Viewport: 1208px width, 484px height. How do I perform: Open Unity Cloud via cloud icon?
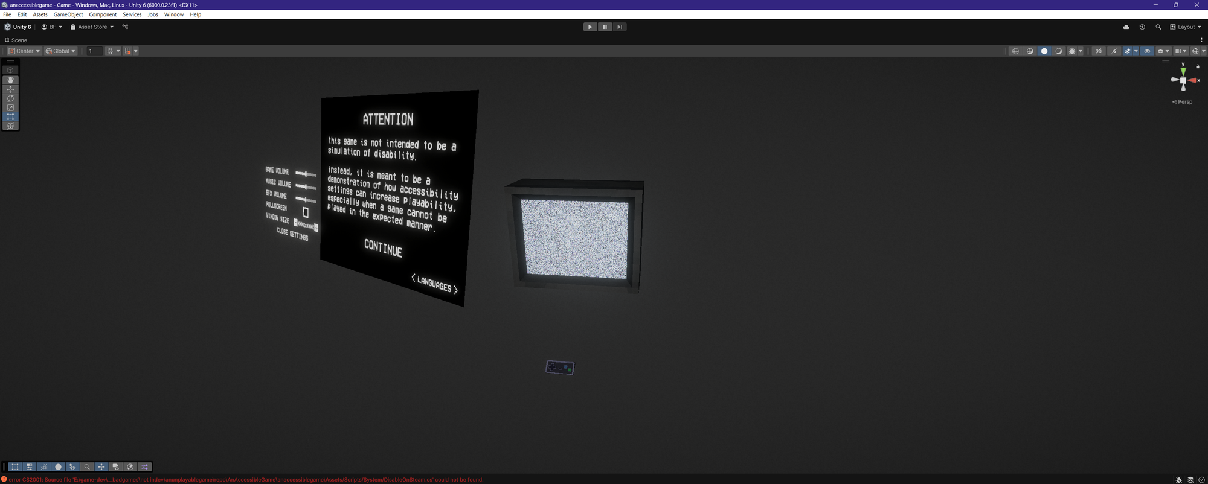[1126, 27]
